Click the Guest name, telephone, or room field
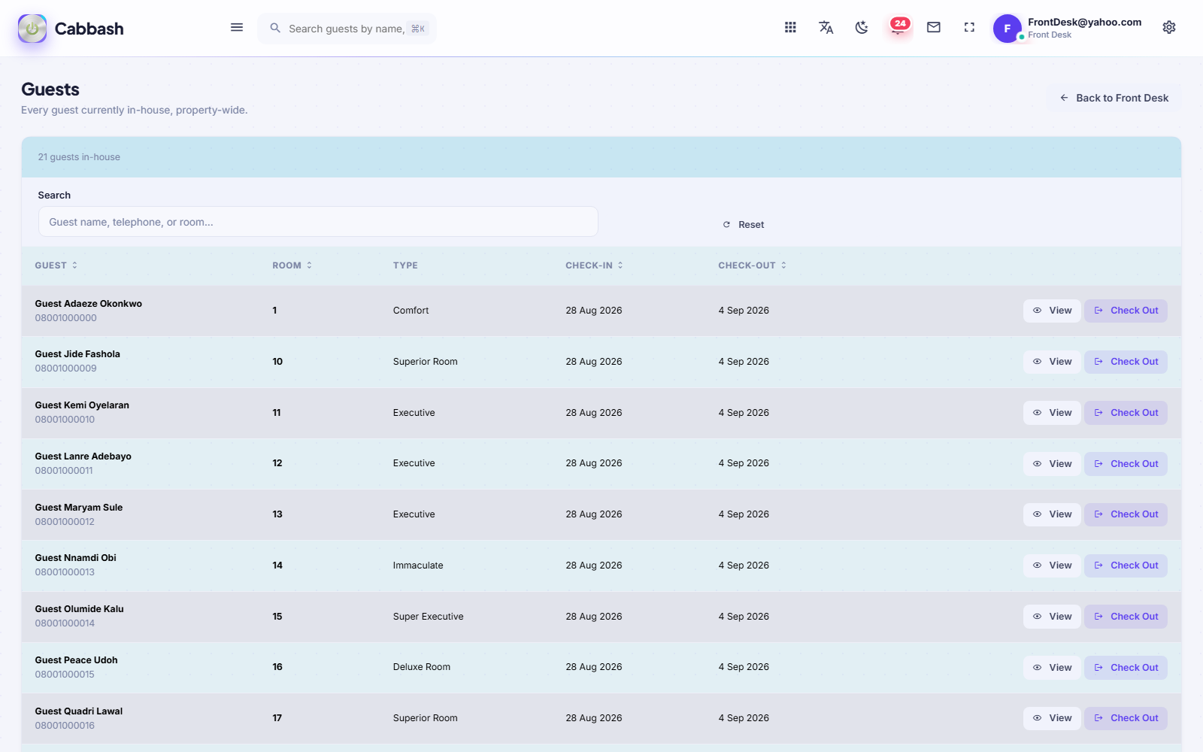This screenshot has height=752, width=1203. 318,222
